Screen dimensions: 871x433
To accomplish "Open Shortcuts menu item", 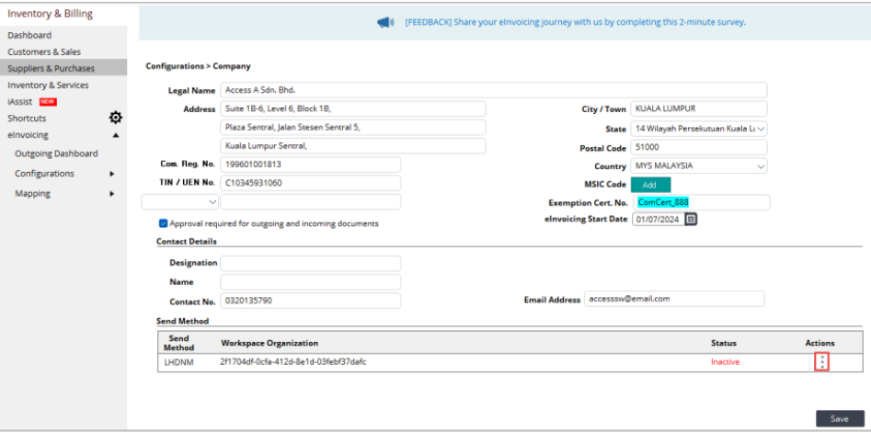I will (27, 119).
